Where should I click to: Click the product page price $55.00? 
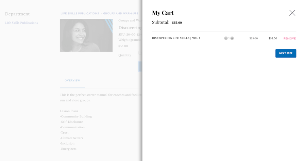click(123, 46)
